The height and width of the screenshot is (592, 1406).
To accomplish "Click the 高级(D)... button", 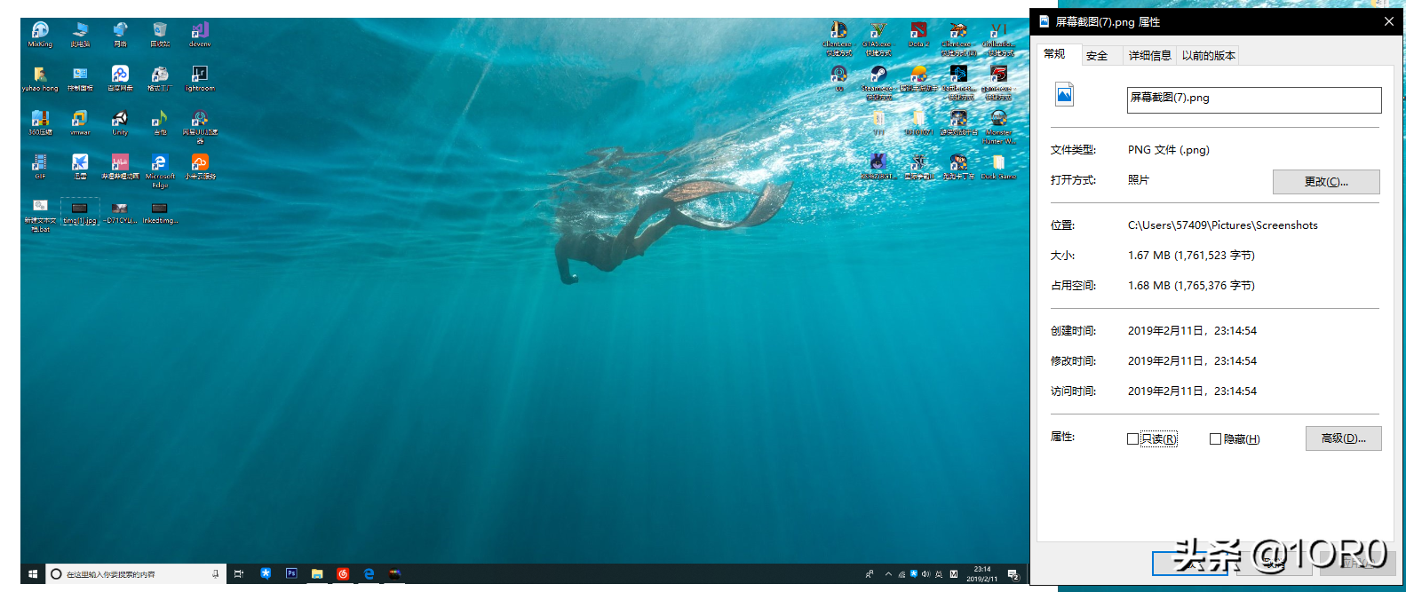I will pos(1343,438).
